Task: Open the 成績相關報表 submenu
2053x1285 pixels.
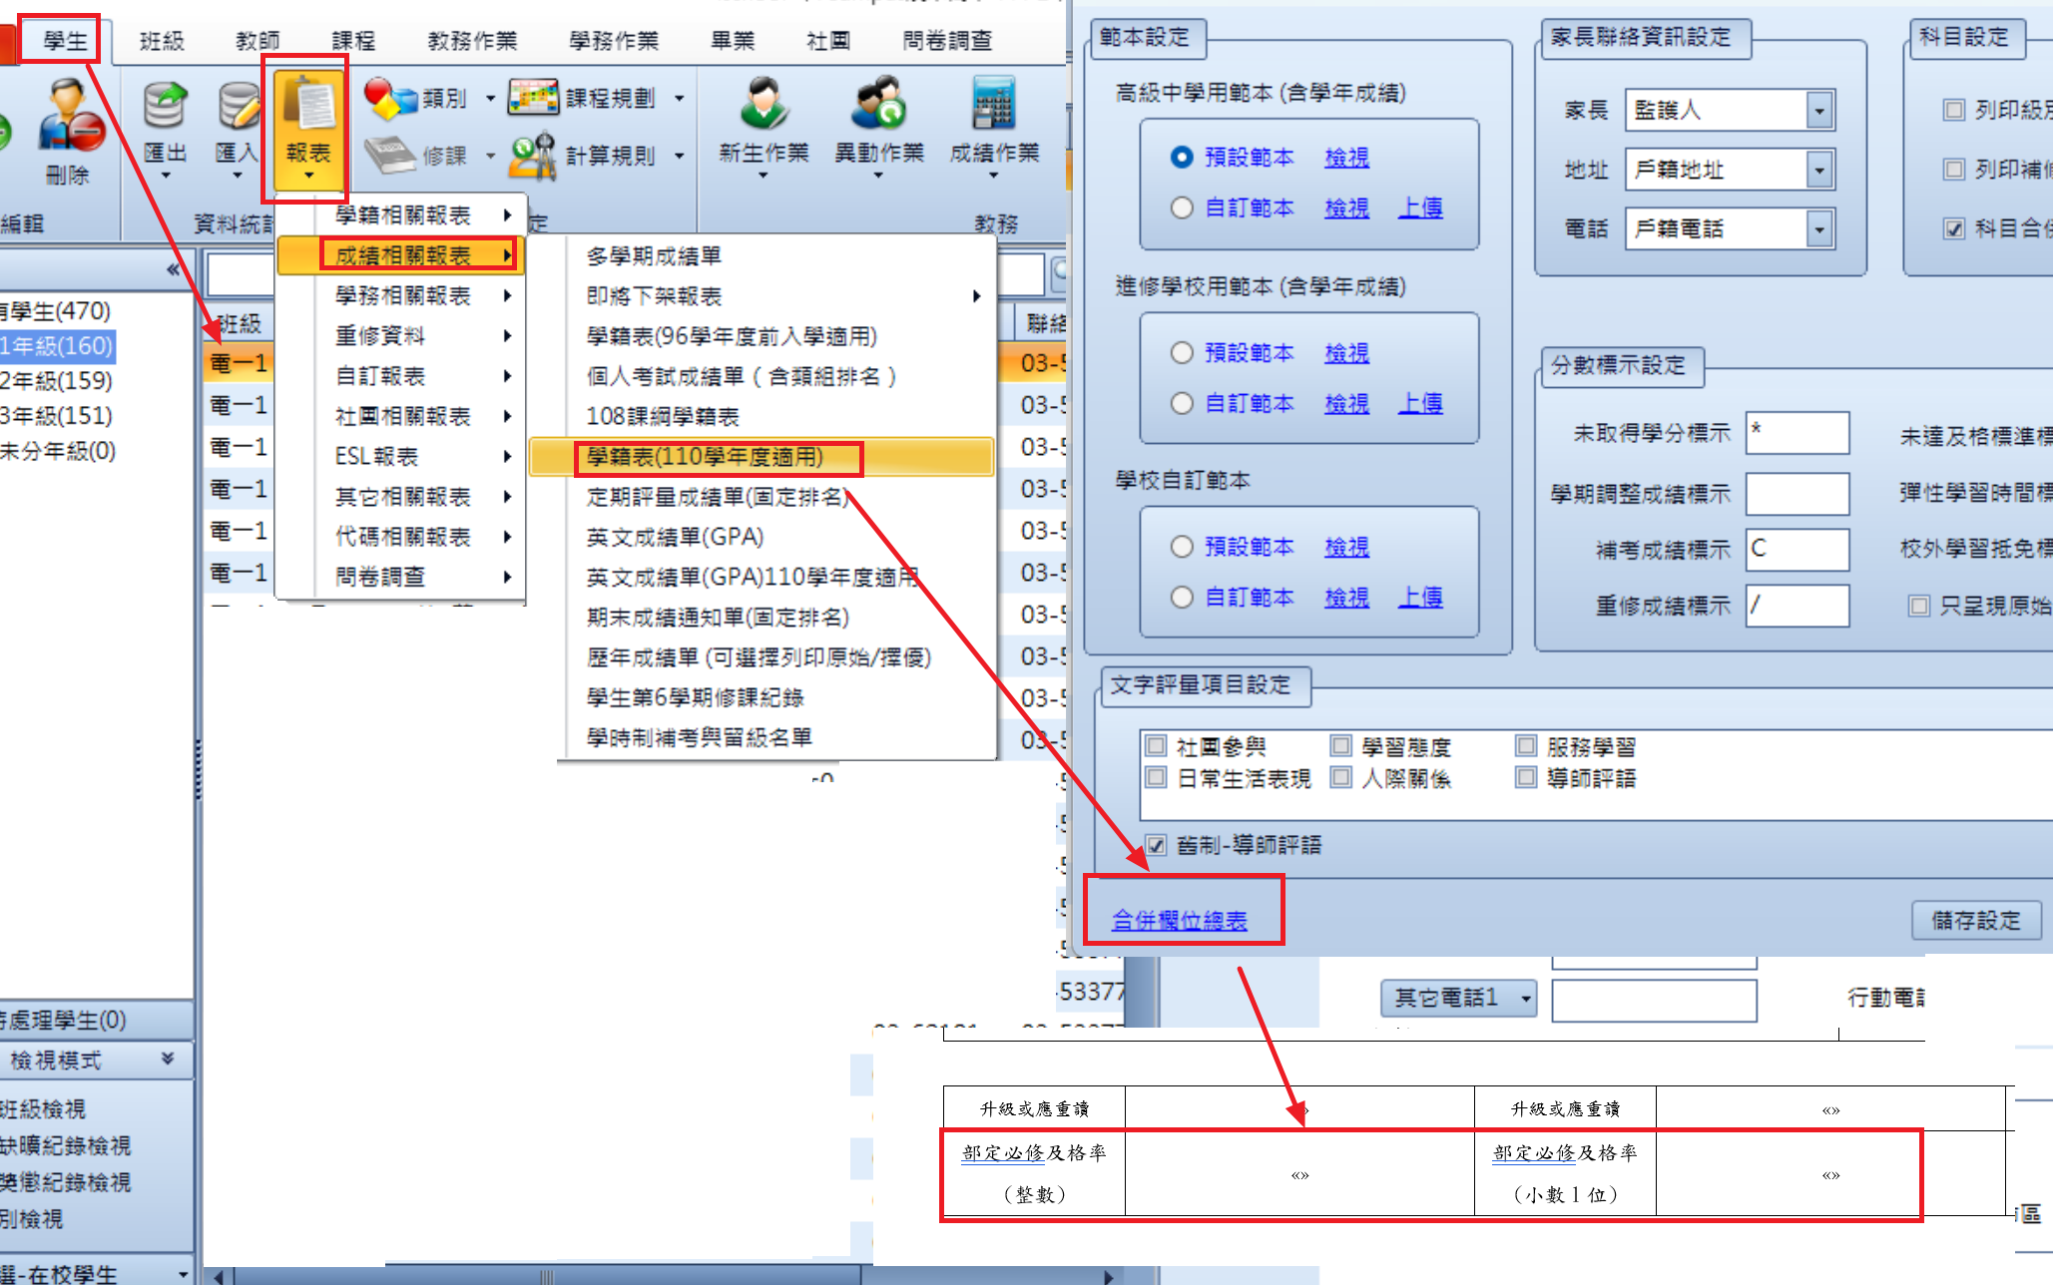Action: (x=400, y=255)
